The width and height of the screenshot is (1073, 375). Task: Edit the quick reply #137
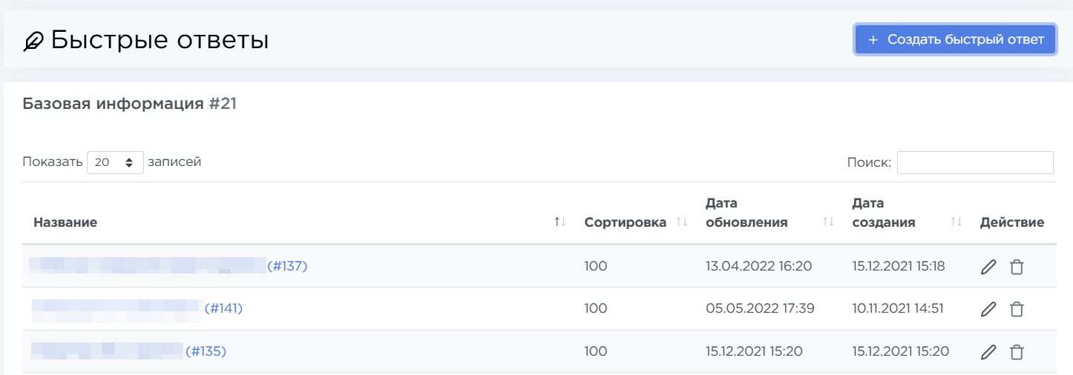coord(988,267)
